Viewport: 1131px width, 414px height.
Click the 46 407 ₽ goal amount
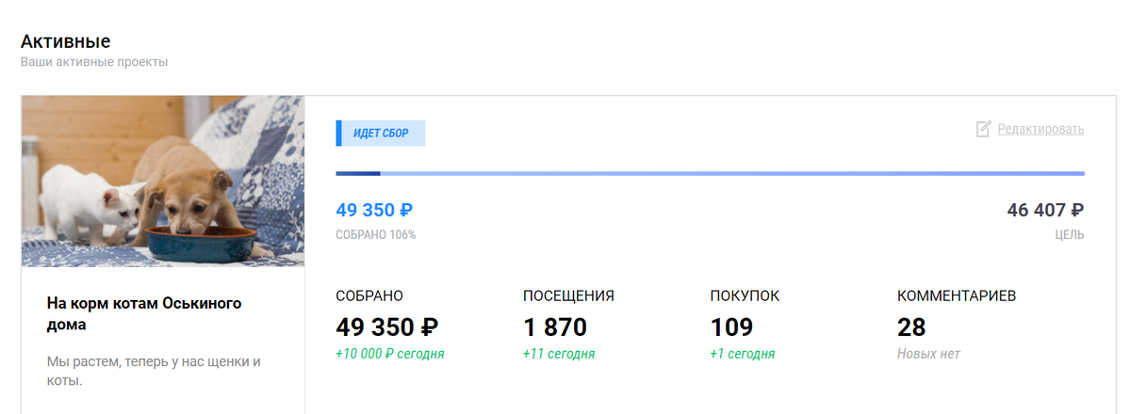pos(1045,210)
